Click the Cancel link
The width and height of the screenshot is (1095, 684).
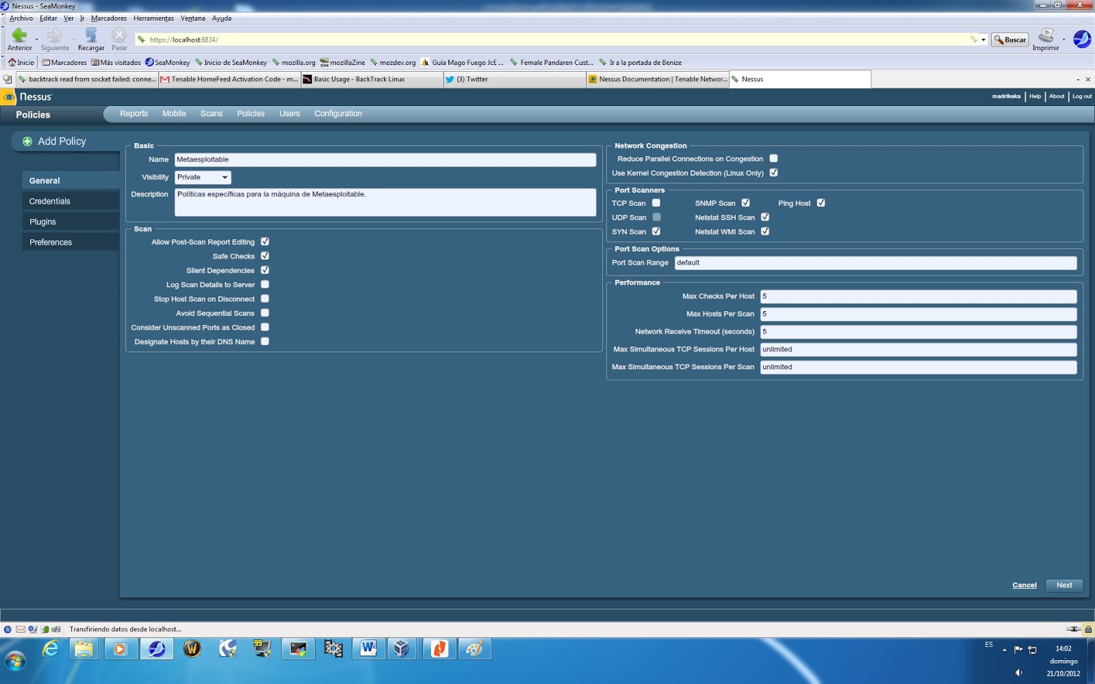(1025, 586)
